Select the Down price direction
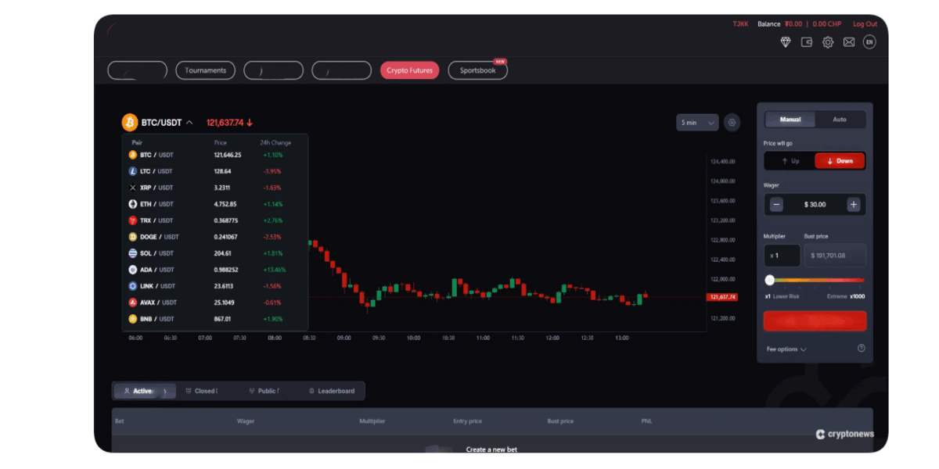Image resolution: width=939 pixels, height=469 pixels. tap(840, 160)
